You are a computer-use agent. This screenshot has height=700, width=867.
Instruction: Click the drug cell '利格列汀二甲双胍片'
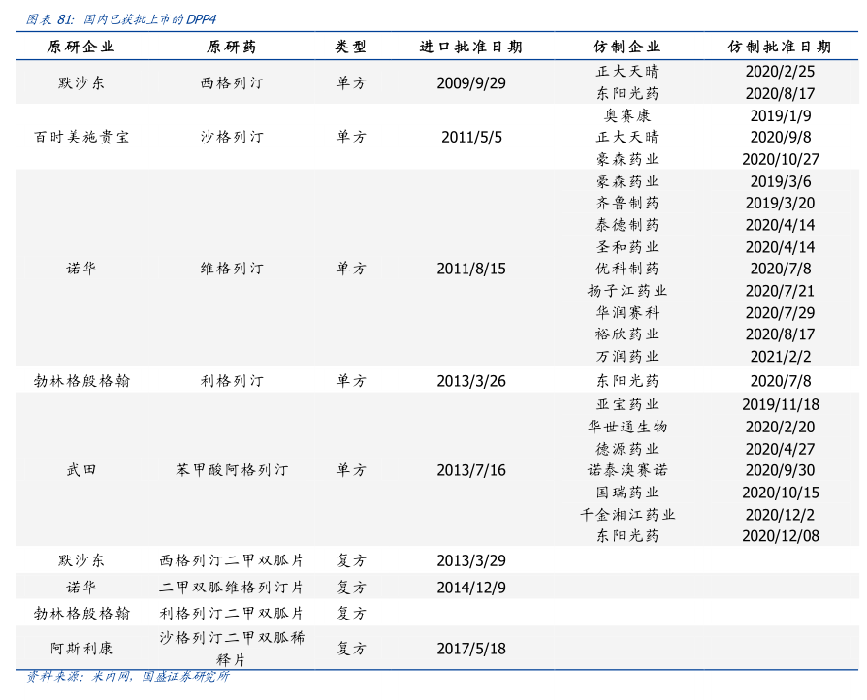click(232, 613)
